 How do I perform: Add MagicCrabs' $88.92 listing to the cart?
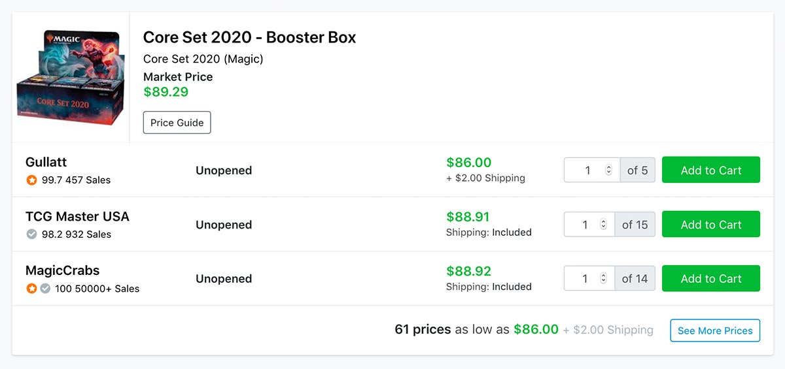[711, 279]
